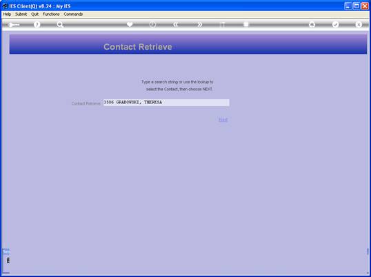The width and height of the screenshot is (371, 277).
Task: Click the square stop icon in toolbar
Action: tap(246, 24)
